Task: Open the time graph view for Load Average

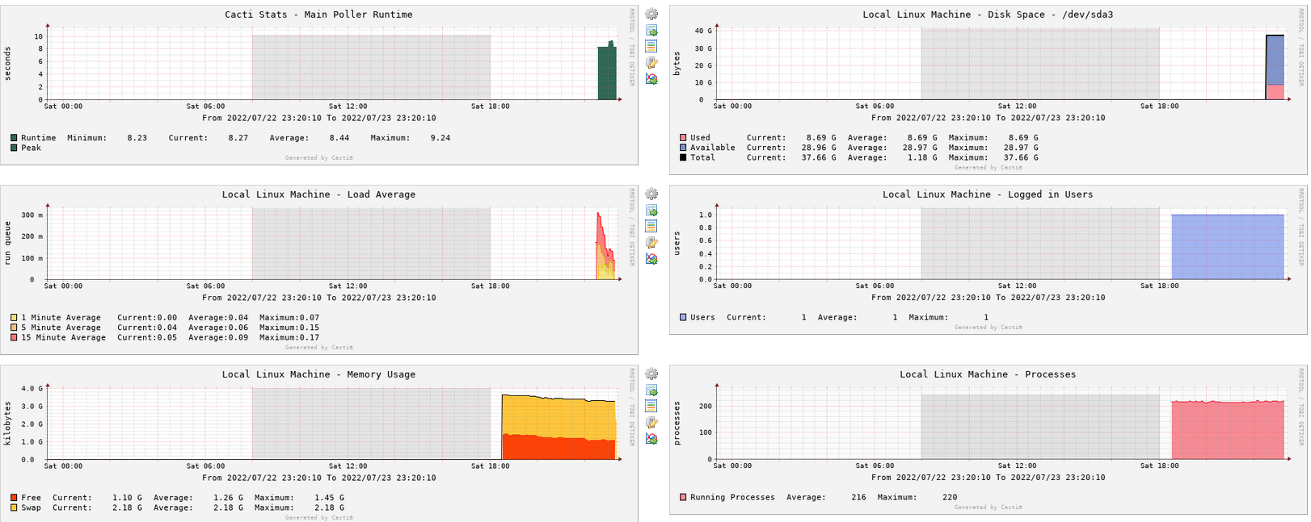Action: coord(651,227)
